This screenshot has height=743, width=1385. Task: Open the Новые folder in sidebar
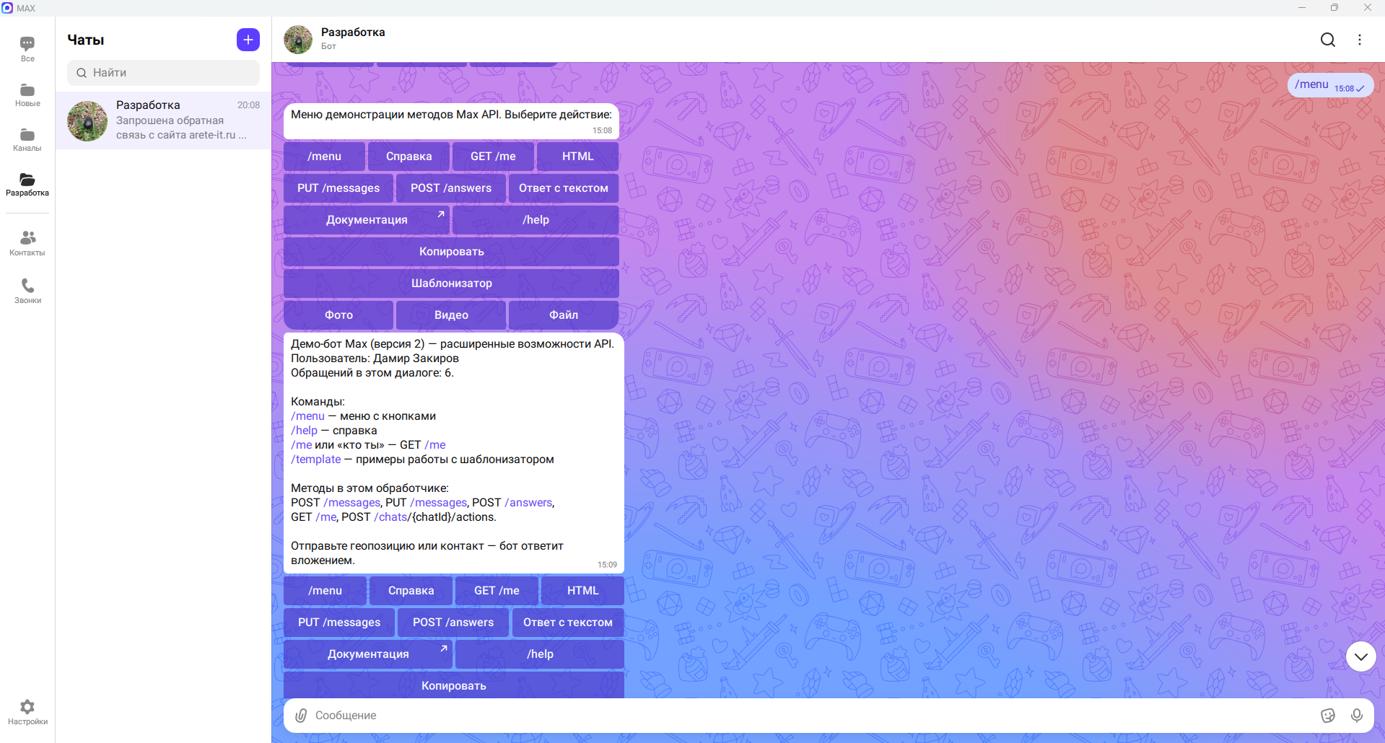point(27,94)
